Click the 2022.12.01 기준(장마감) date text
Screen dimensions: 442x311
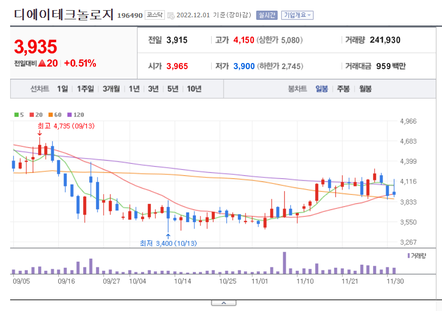coord(214,15)
